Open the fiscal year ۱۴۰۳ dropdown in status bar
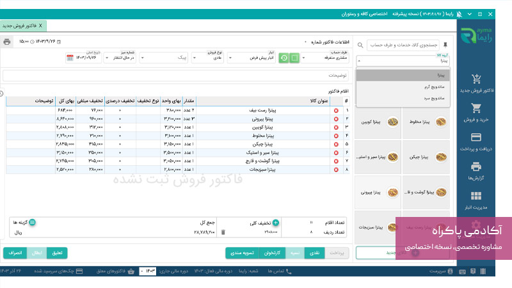This screenshot has width=512, height=288. tap(148, 271)
